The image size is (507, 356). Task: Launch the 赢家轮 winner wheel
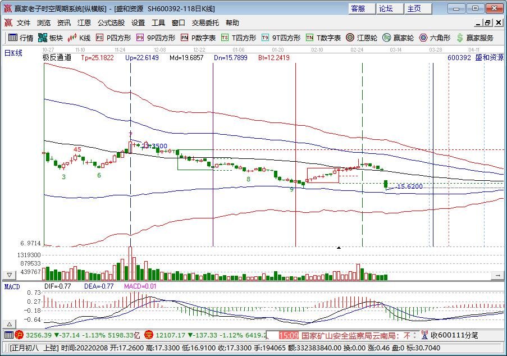398,38
